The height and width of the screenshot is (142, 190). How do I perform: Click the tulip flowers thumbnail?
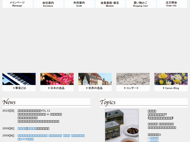point(171,79)
